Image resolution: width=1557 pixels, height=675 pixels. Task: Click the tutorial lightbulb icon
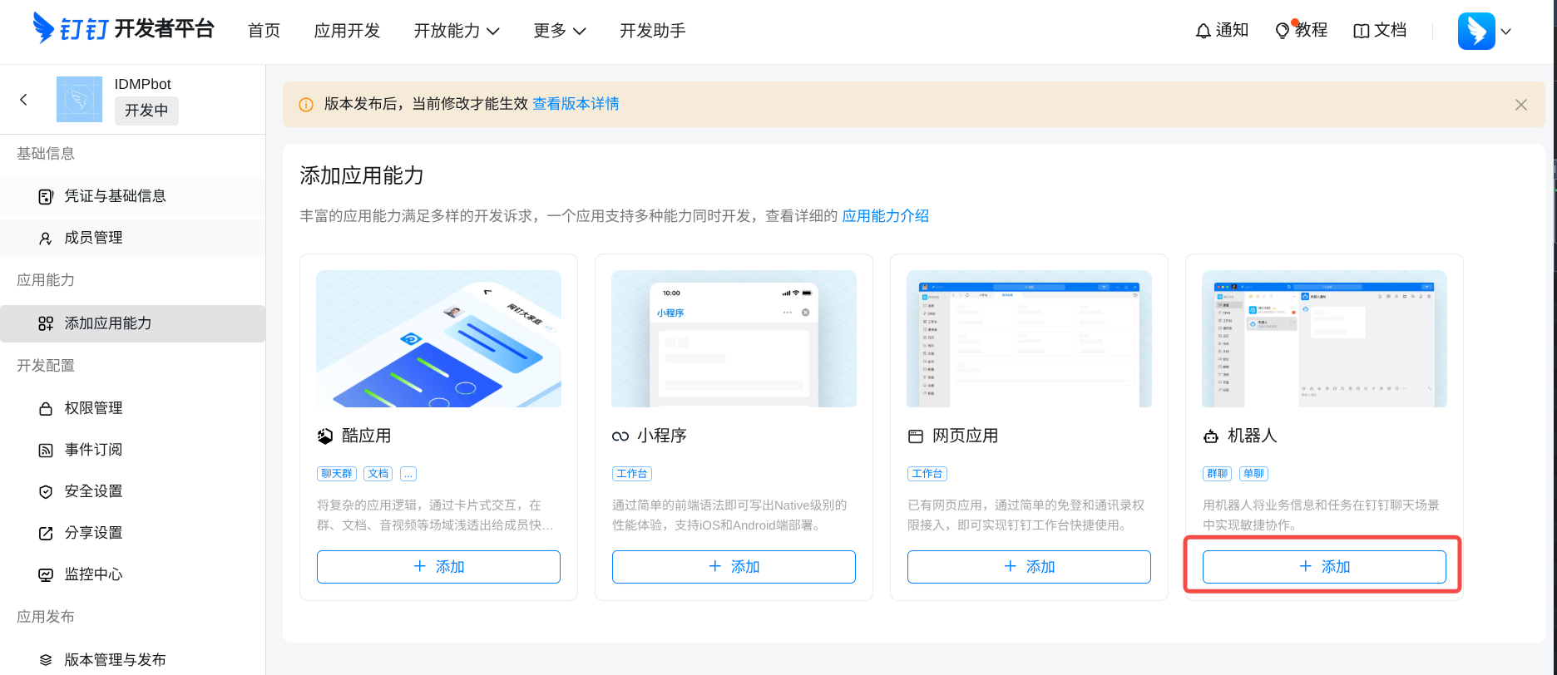[x=1283, y=31]
